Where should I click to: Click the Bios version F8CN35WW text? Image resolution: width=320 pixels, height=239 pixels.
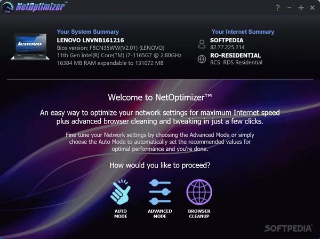(110, 48)
